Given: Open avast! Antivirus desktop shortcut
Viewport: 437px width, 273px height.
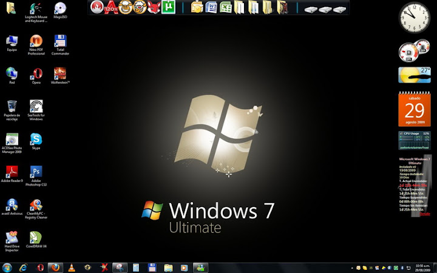Looking at the screenshot, I should [x=12, y=207].
